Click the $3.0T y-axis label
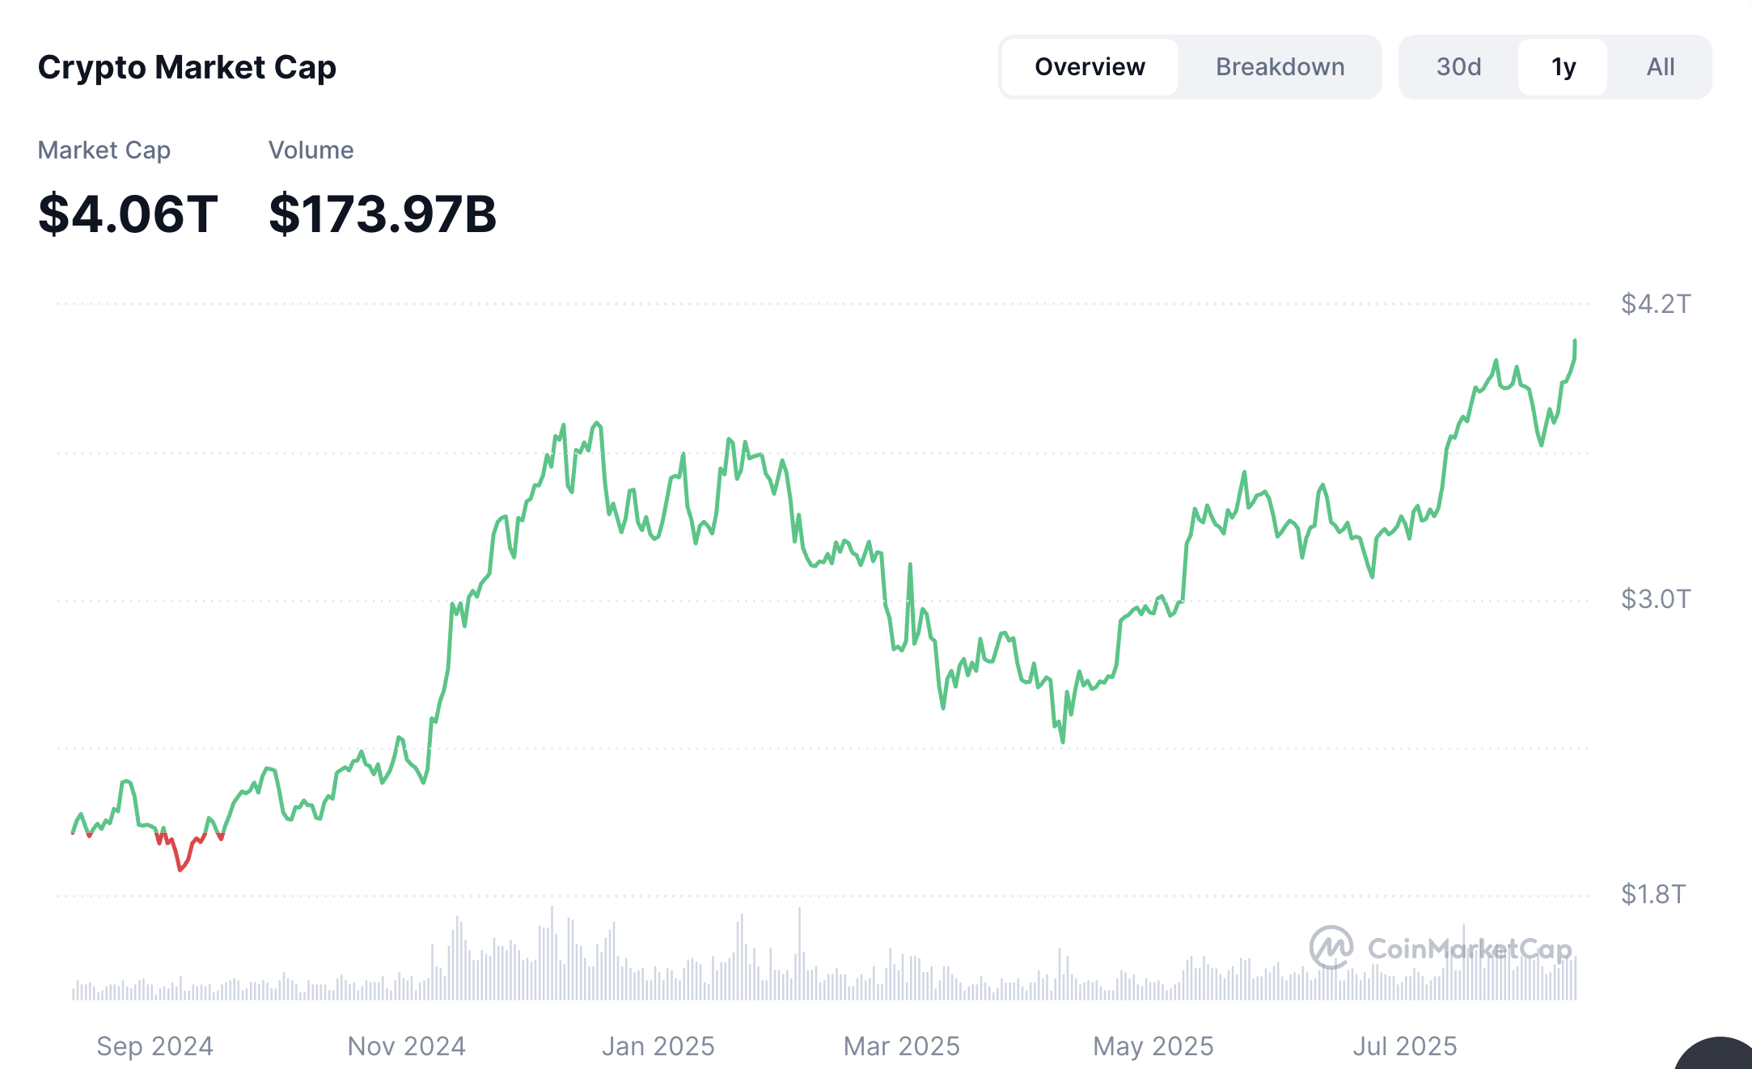The image size is (1752, 1069). coord(1655,599)
